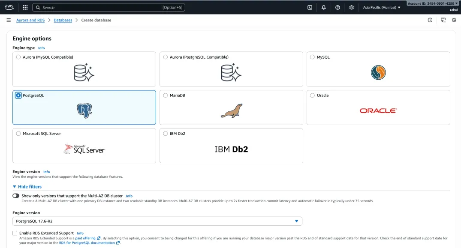The width and height of the screenshot is (461, 248).
Task: Go to Aurora and RDS breadcrumb
Action: tap(30, 20)
